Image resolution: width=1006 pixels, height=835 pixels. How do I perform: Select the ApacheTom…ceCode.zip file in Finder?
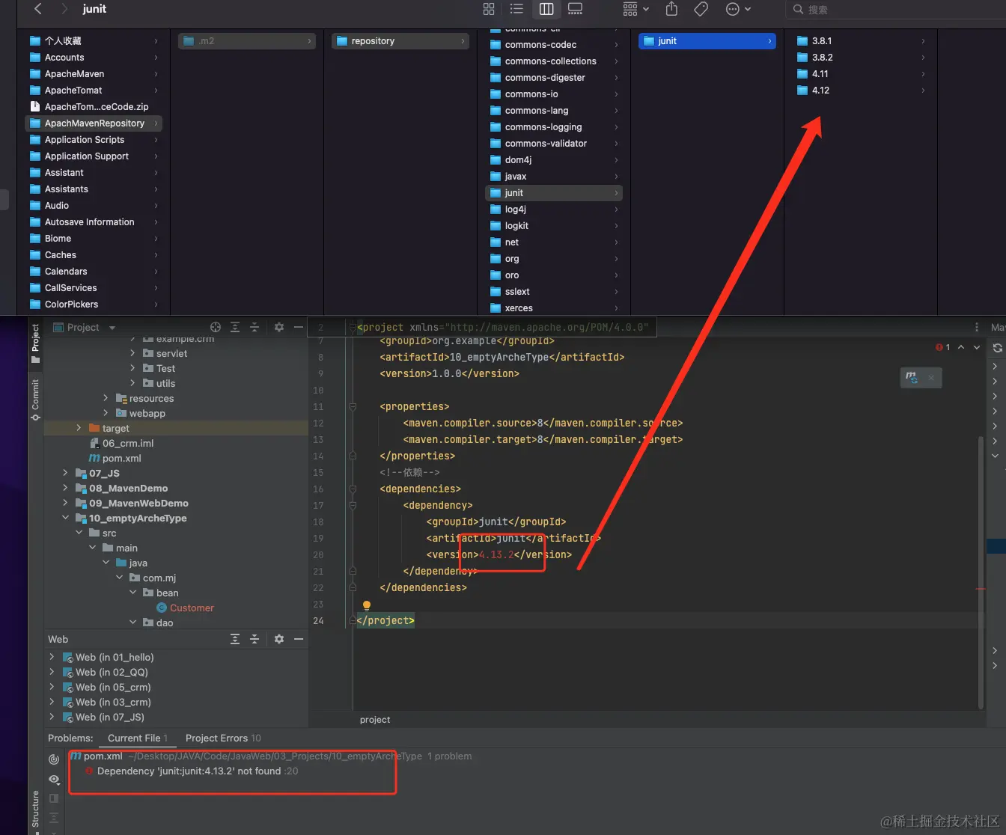[94, 107]
